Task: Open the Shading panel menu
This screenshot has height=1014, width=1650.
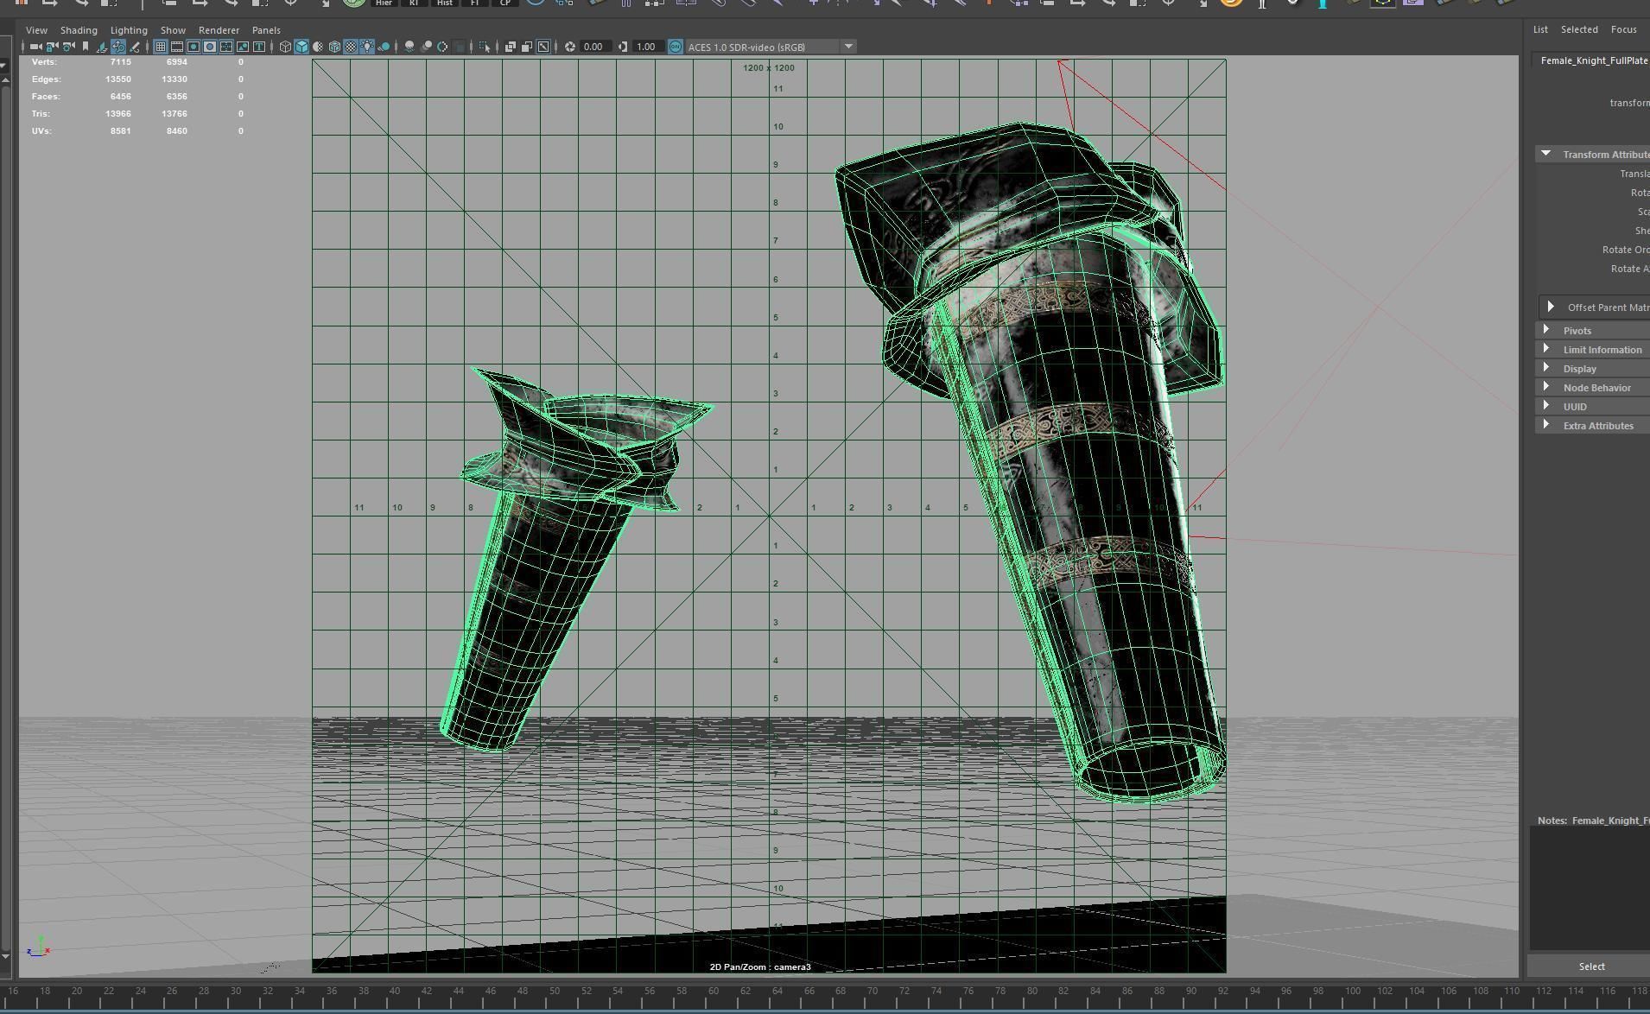Action: (x=79, y=30)
